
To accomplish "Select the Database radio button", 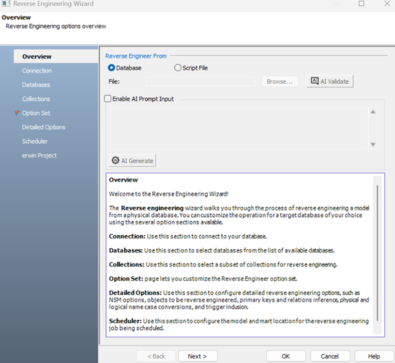I will pos(111,68).
